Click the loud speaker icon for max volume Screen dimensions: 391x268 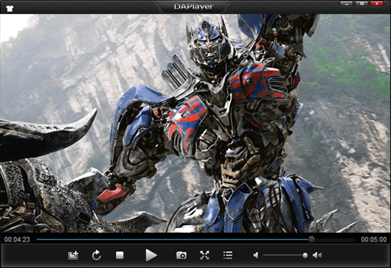coord(317,255)
